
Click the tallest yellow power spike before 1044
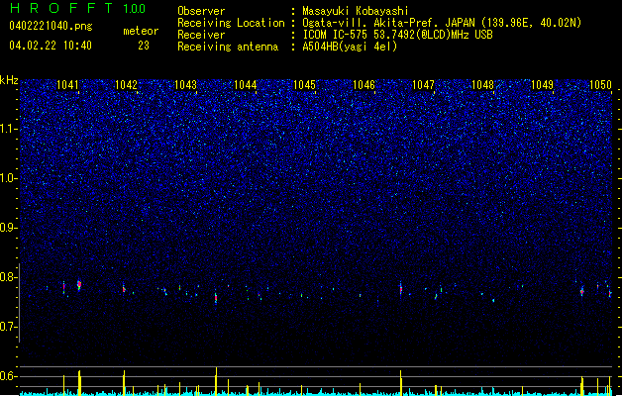pos(216,381)
